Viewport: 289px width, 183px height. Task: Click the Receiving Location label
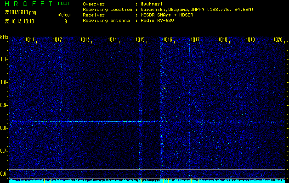108,10
